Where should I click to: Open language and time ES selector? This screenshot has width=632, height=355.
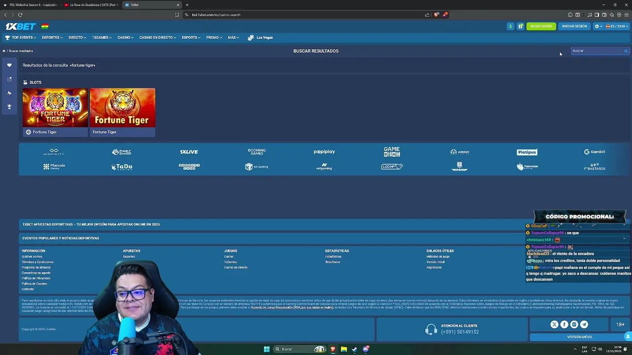(617, 26)
